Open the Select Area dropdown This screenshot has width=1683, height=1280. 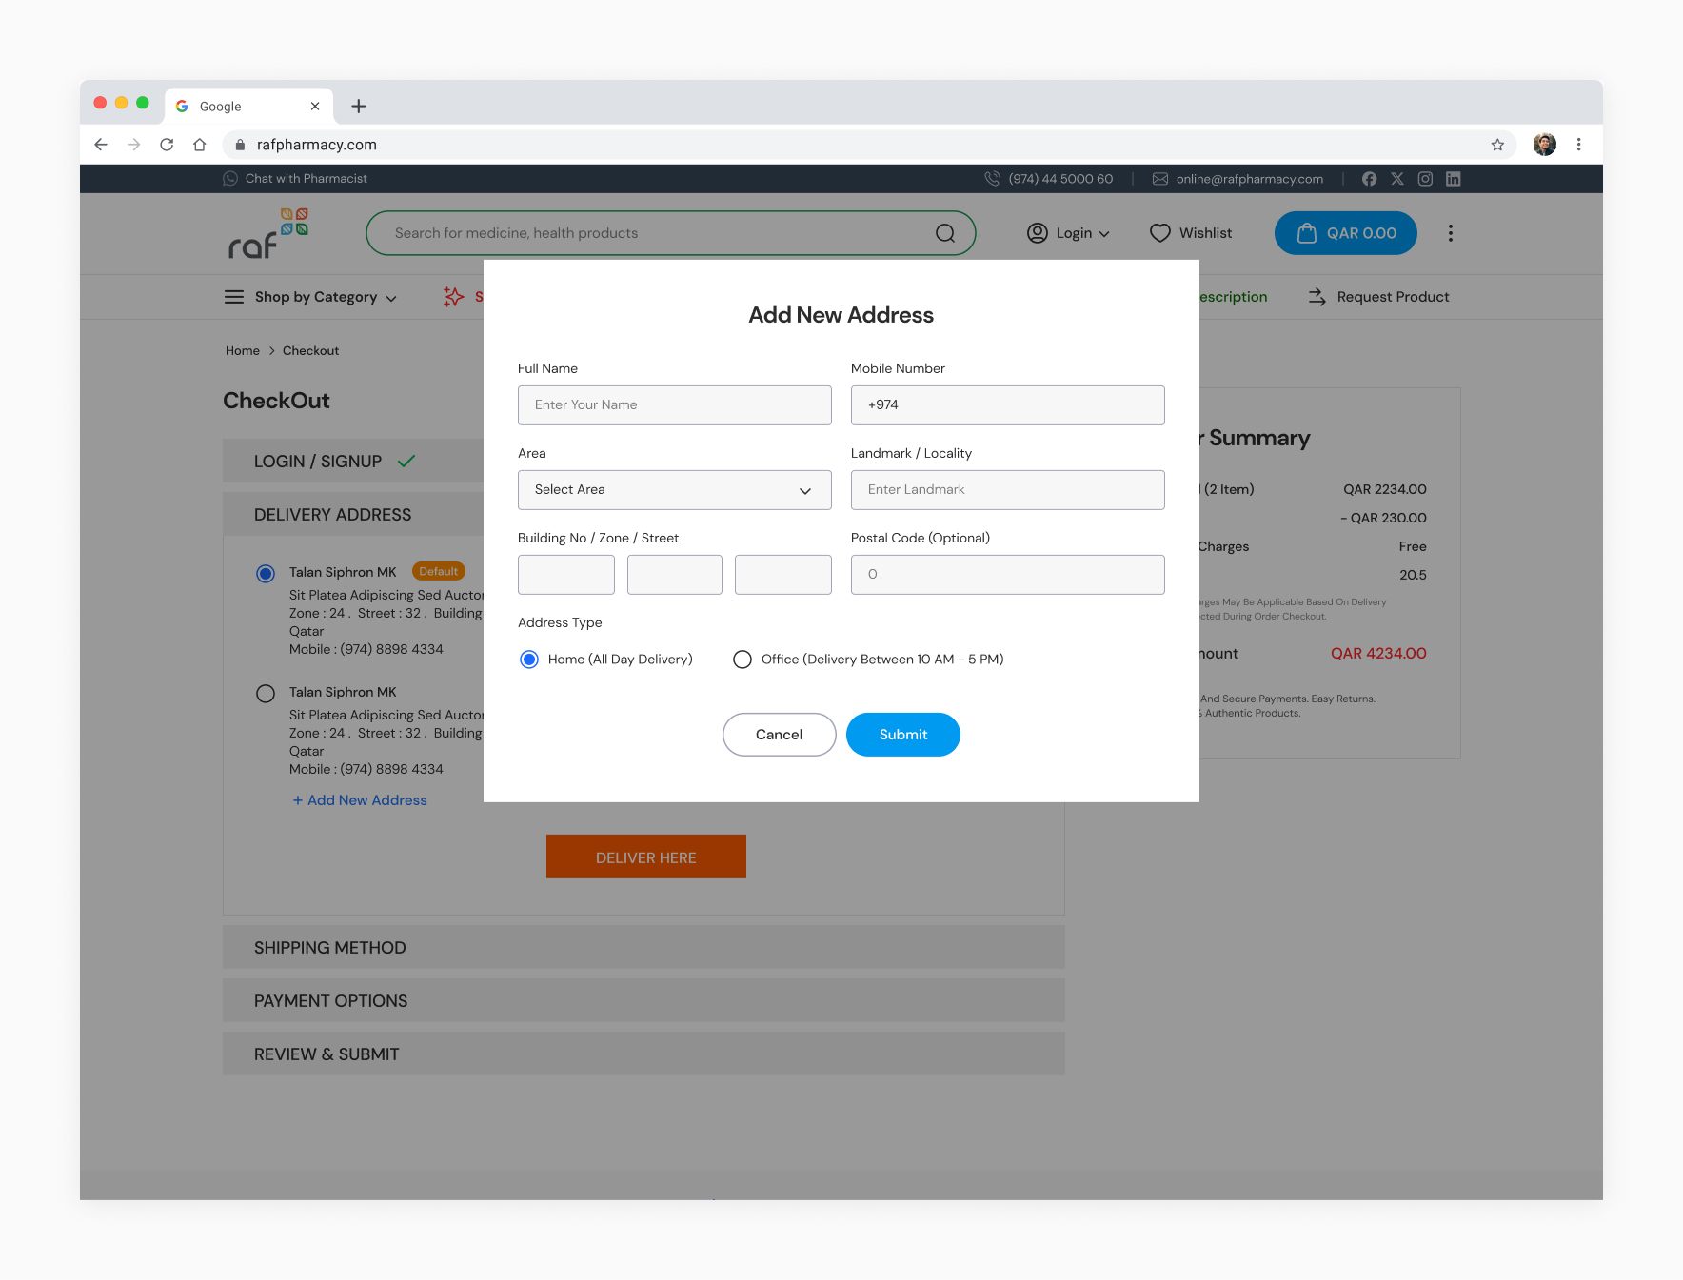point(674,489)
